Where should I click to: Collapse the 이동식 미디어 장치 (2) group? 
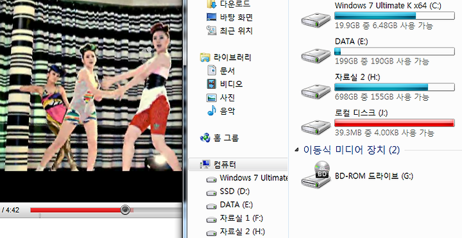point(296,150)
